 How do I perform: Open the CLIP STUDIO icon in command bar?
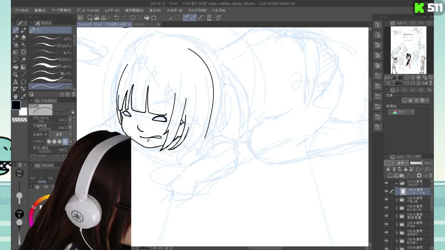click(80, 18)
